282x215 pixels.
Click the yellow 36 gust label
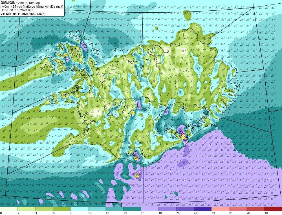tap(184, 136)
